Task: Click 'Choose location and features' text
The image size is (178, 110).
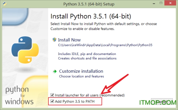Action: click(x=82, y=76)
